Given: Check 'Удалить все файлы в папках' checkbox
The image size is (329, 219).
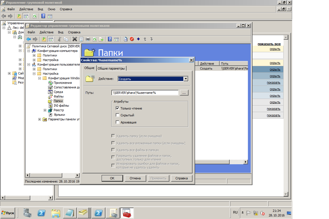Looking at the screenshot, I should point(113,150).
